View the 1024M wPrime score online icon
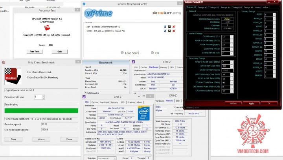The height and width of the screenshot is (160, 283). tap(165, 31)
